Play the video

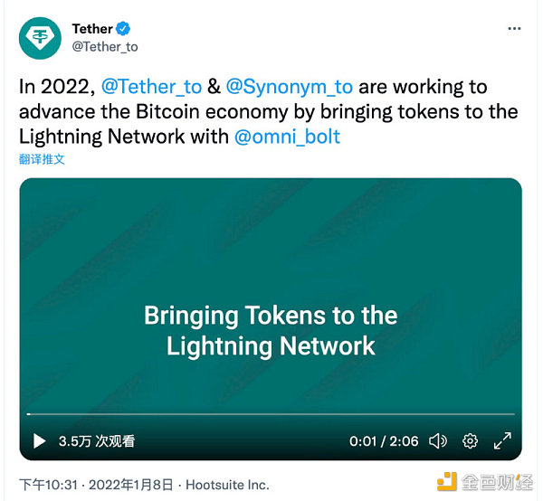point(39,441)
